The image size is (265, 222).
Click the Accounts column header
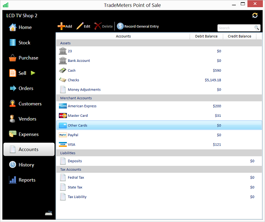click(x=123, y=36)
